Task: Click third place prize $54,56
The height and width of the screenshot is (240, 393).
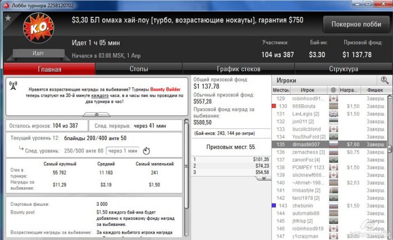Action: 262,172
